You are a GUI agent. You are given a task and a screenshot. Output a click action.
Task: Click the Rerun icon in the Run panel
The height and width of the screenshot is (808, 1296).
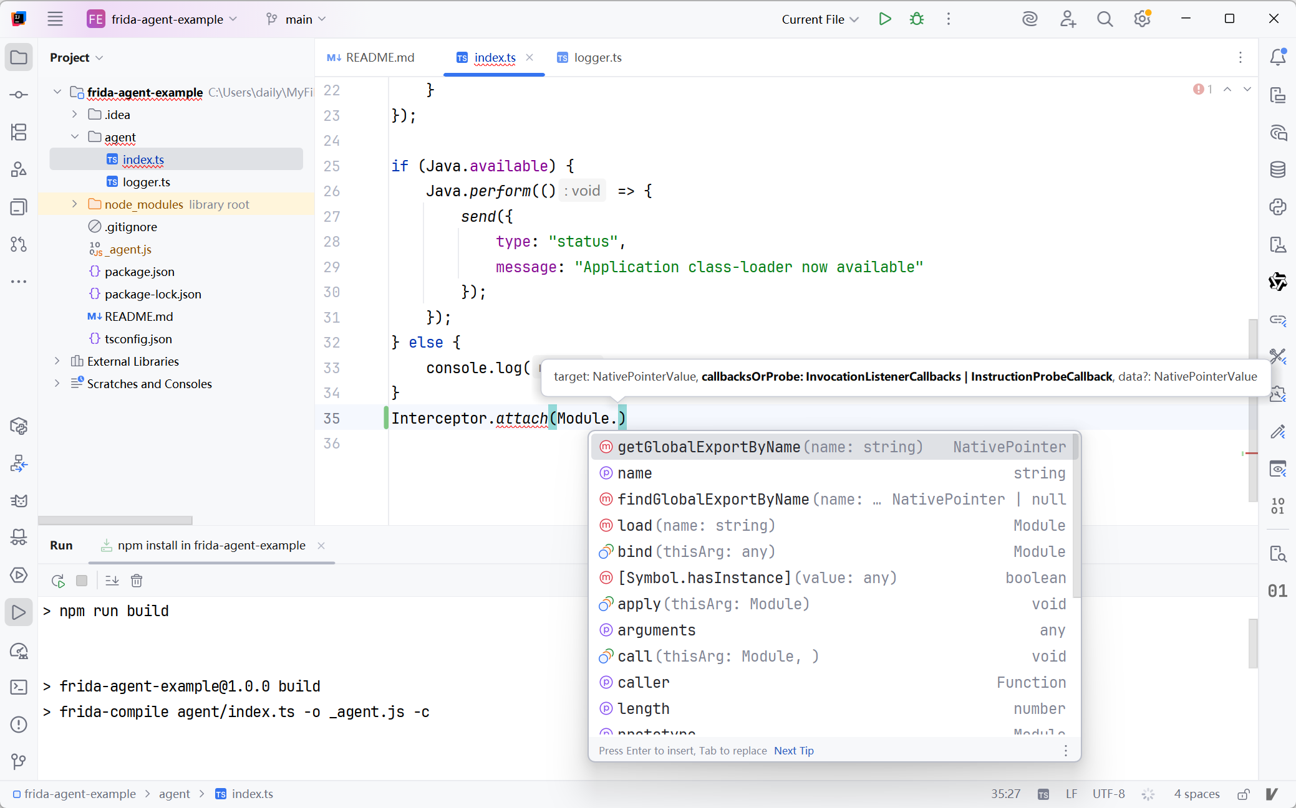click(x=58, y=581)
